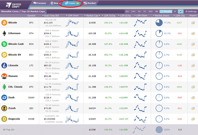
Task: Open the Bitcoin SV coin link
Action: coord(15,55)
